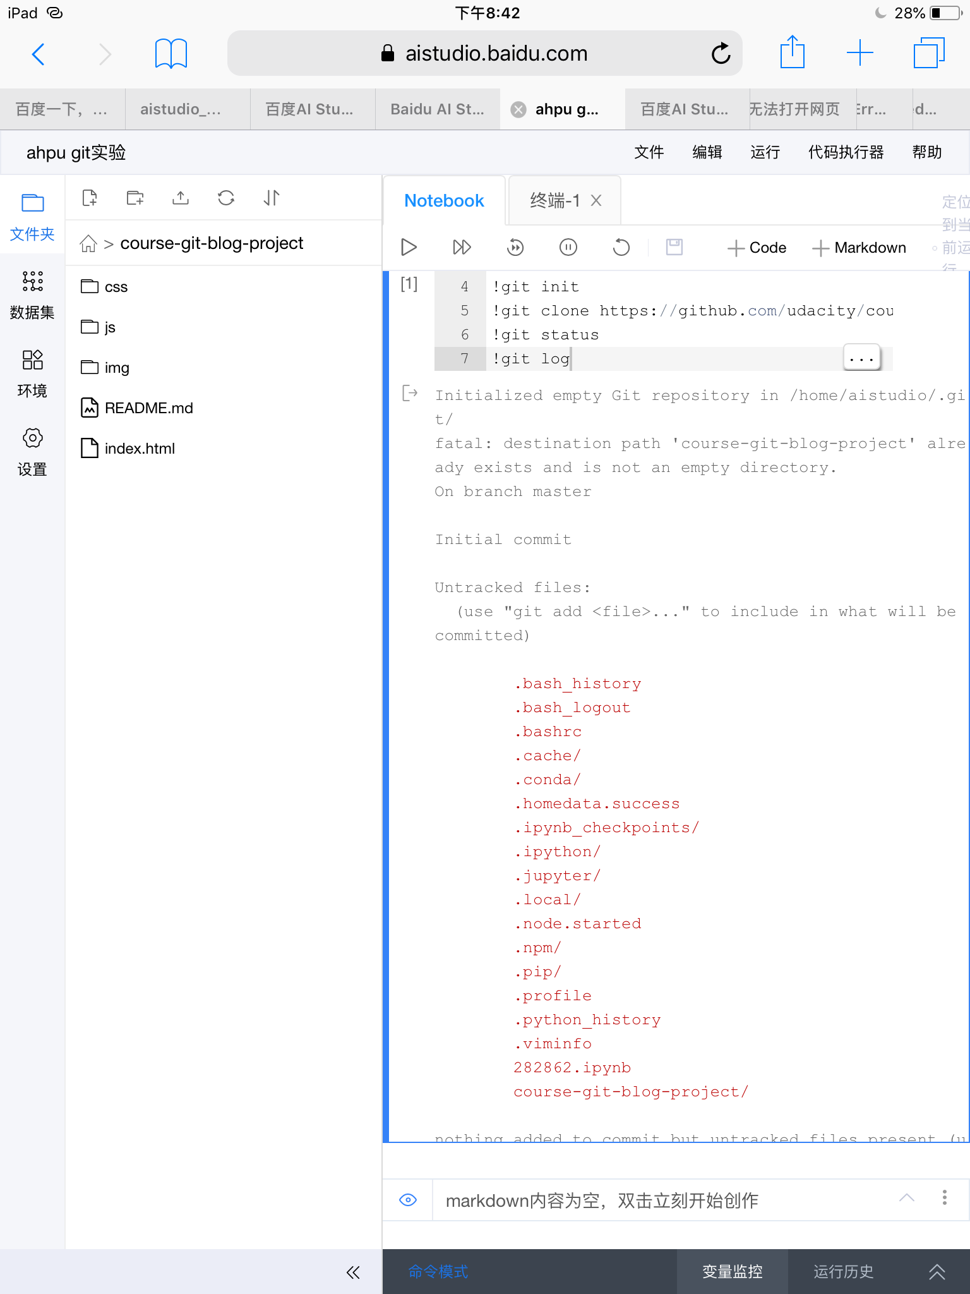970x1294 pixels.
Task: Switch to the Notebook tab
Action: 444,201
